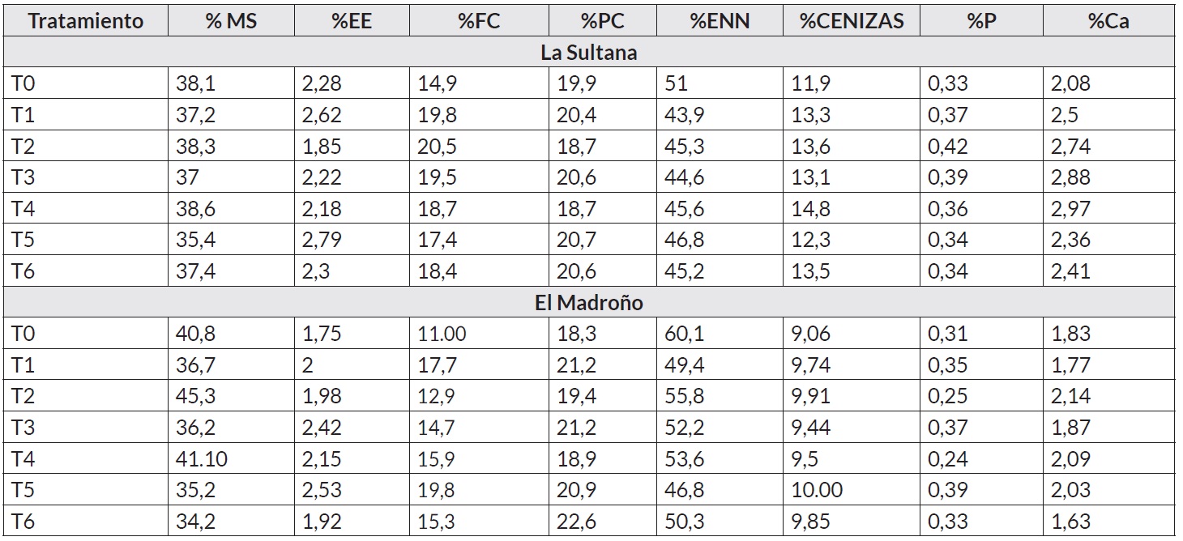
Task: Click the %PC column header
Action: pyautogui.click(x=602, y=21)
